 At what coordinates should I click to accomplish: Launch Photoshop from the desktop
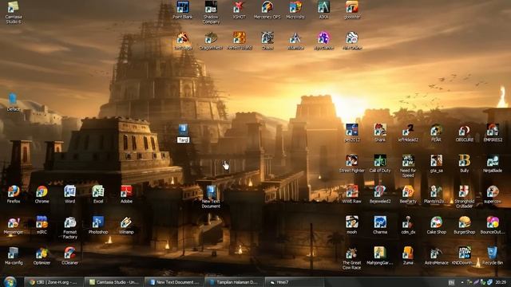[98, 225]
